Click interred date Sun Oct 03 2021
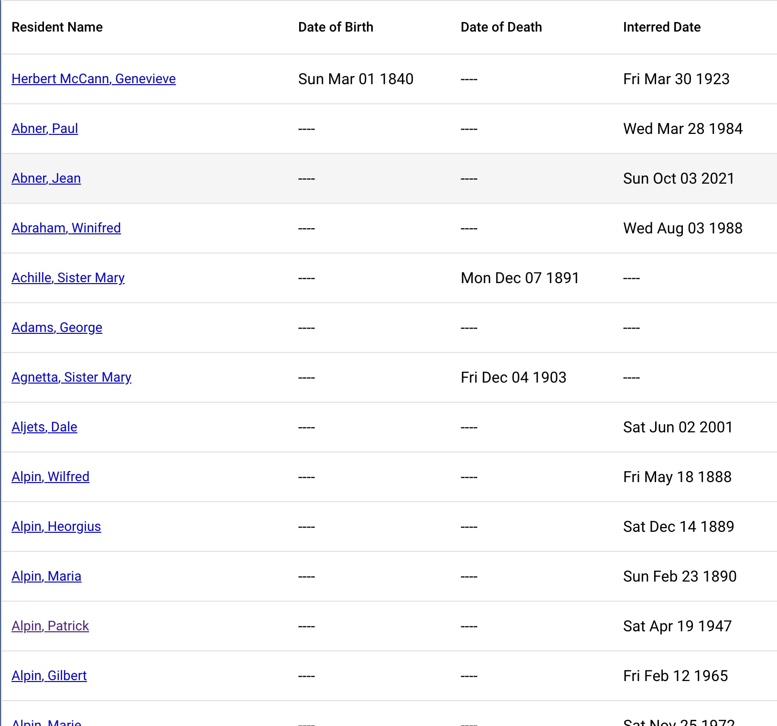The height and width of the screenshot is (726, 777). [x=679, y=178]
